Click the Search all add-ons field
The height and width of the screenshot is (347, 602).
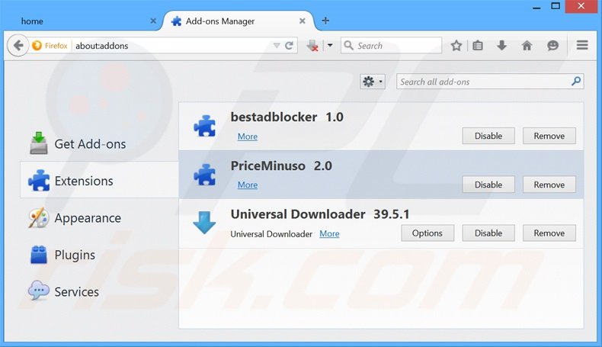tap(490, 82)
